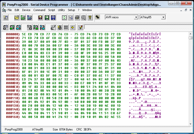
Task: Click 'ATtiny85' in the status bar
Action: click(x=38, y=130)
